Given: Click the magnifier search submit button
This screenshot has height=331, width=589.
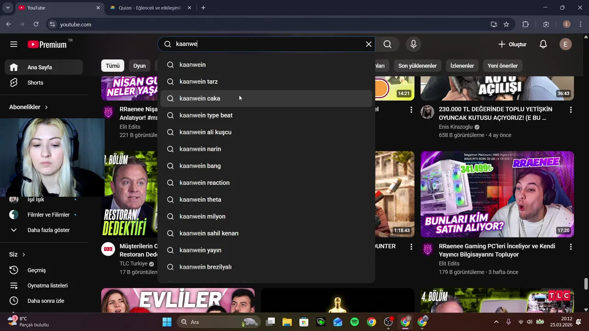Looking at the screenshot, I should click(387, 44).
